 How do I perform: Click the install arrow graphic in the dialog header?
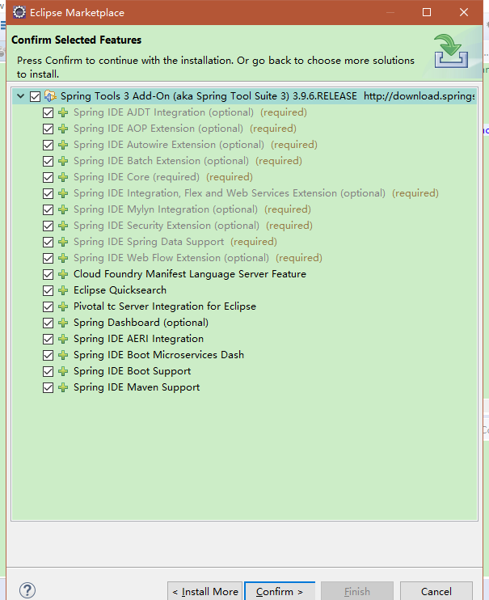pos(451,51)
